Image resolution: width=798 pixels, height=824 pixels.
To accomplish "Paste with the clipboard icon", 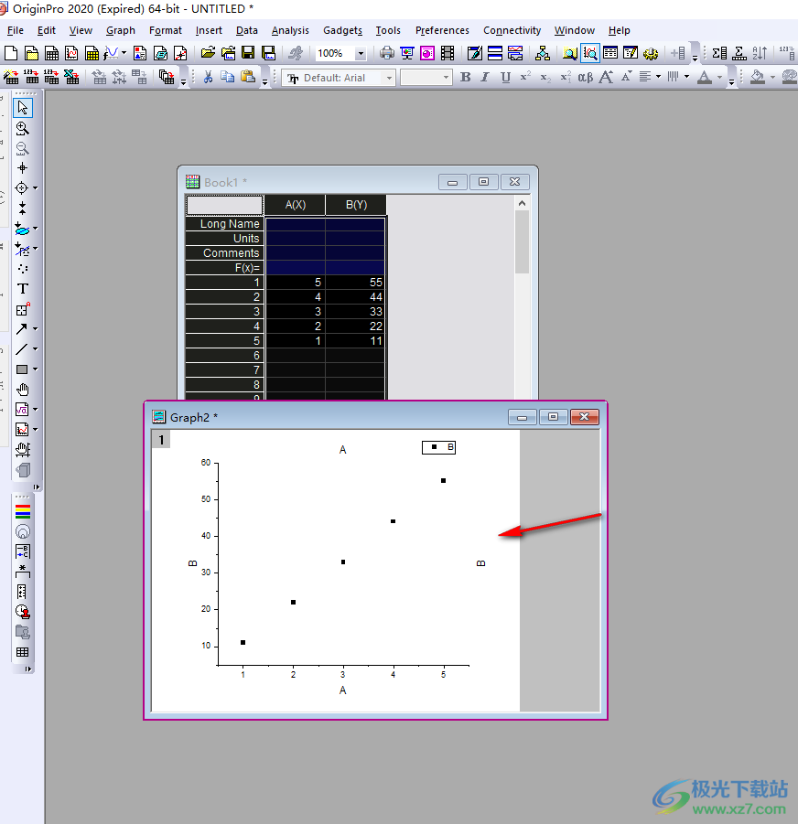I will click(248, 77).
